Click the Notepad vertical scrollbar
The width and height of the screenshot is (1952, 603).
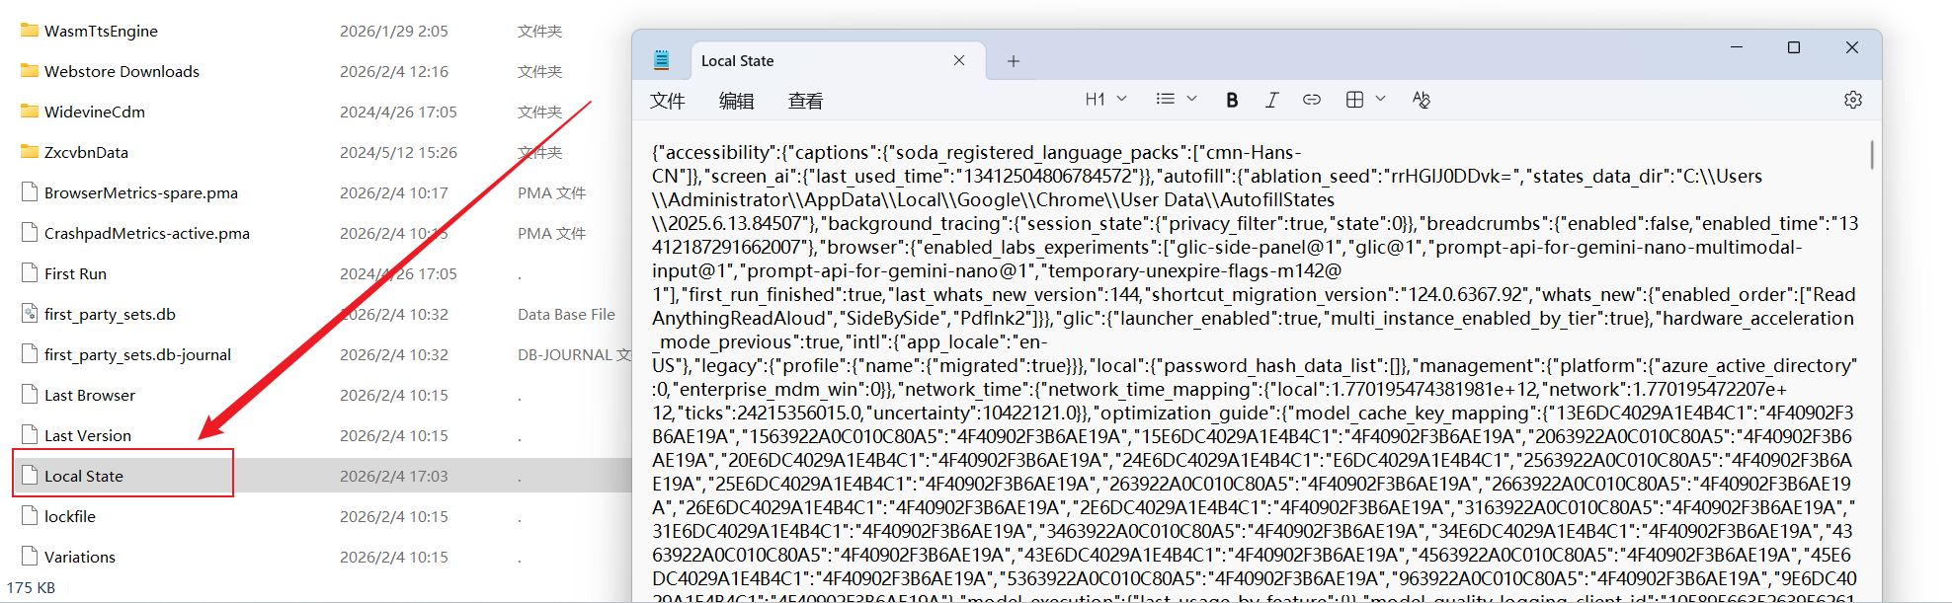coord(1871,156)
